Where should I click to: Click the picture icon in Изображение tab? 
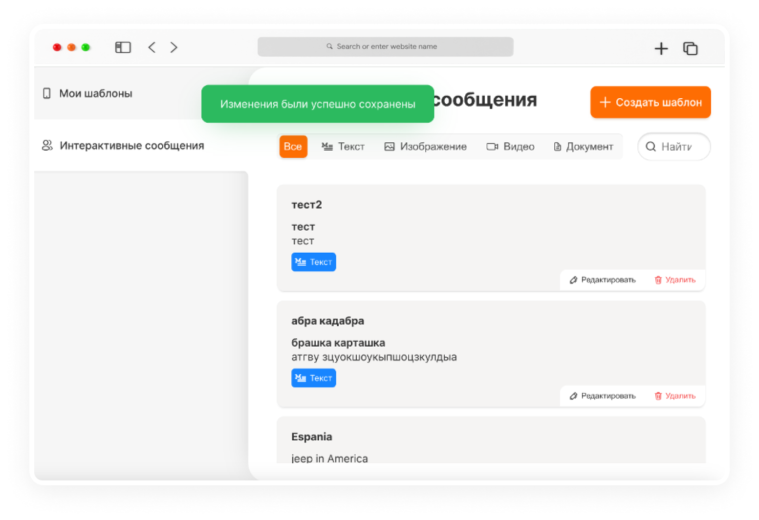389,147
